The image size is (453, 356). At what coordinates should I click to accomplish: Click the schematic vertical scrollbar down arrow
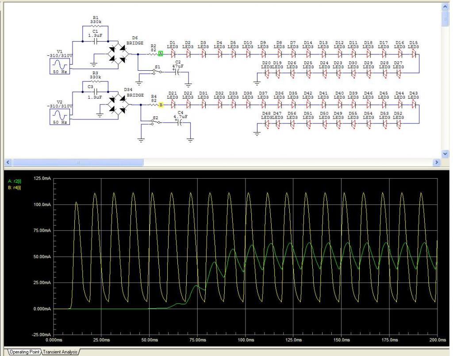point(445,153)
